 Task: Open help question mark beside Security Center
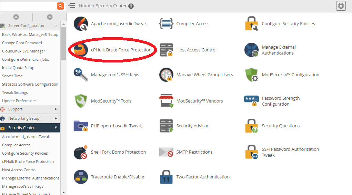pyautogui.click(x=131, y=6)
